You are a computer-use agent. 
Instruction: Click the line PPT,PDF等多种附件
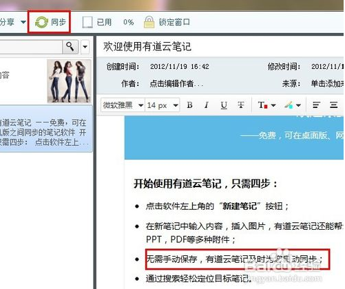point(191,239)
